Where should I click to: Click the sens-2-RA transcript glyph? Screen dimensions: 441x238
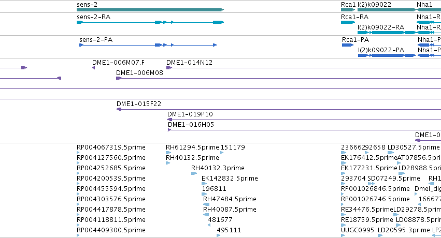[x=150, y=22]
